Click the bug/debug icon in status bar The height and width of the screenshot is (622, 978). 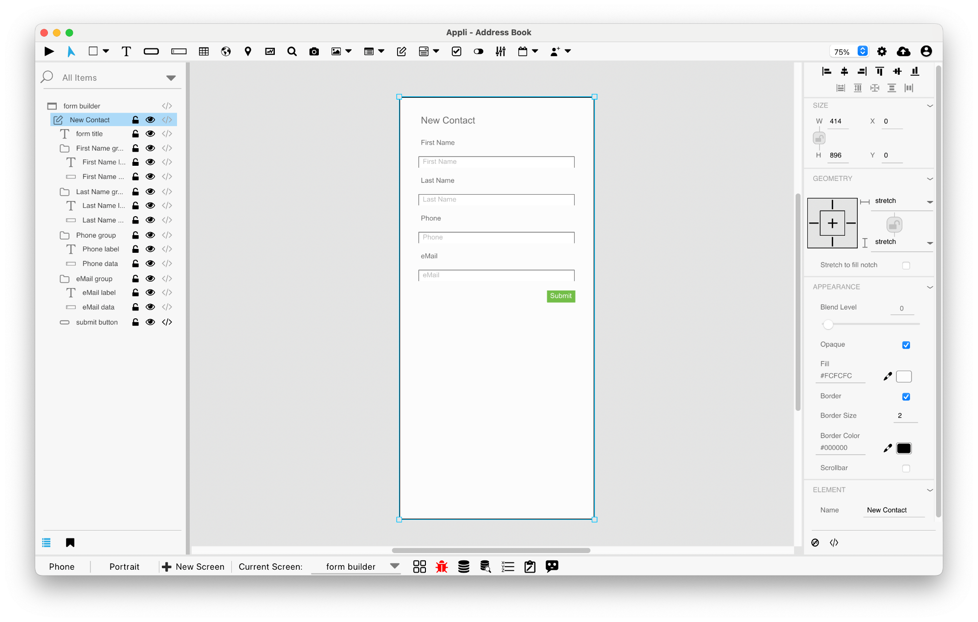tap(442, 566)
